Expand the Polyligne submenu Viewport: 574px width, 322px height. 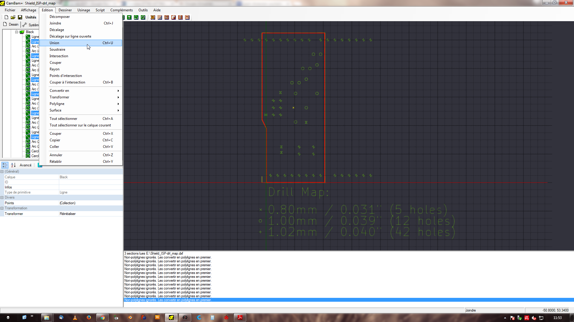pyautogui.click(x=81, y=104)
